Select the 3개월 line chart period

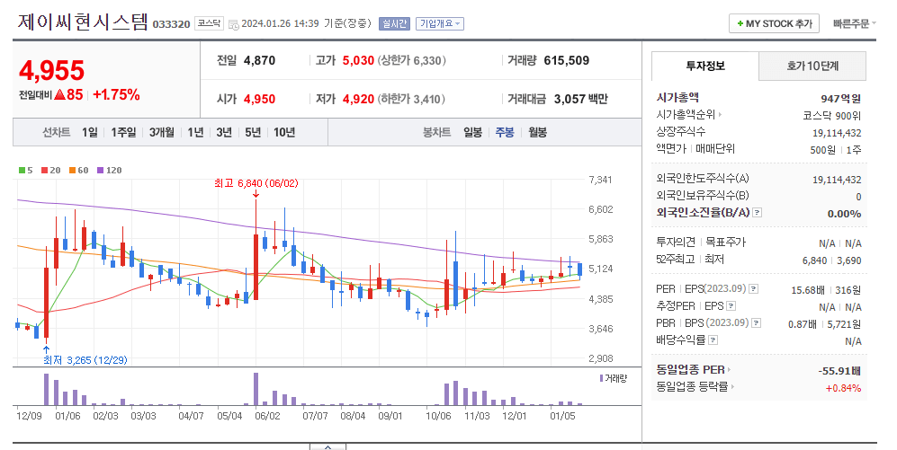click(x=162, y=133)
